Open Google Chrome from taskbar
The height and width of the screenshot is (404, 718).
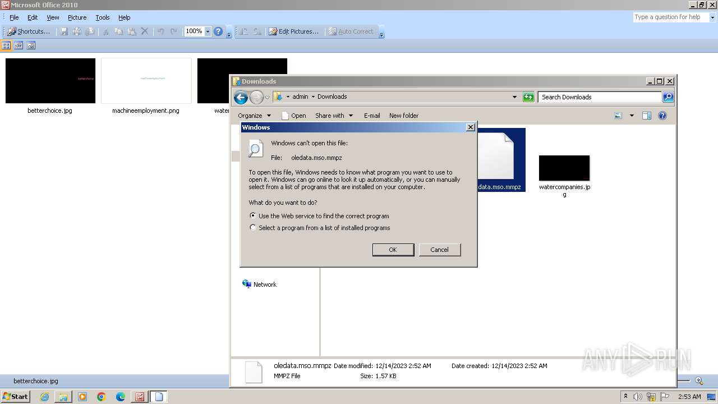(x=102, y=397)
